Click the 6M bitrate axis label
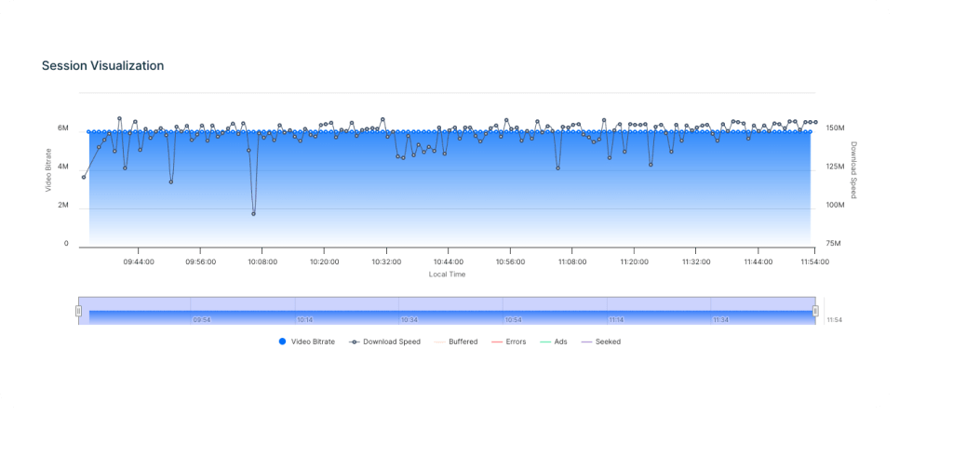 tap(63, 128)
